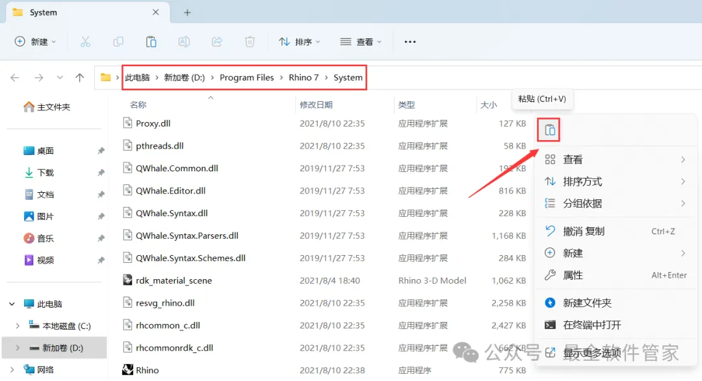Choose 属性 in context menu
The height and width of the screenshot is (381, 702).
(616, 275)
